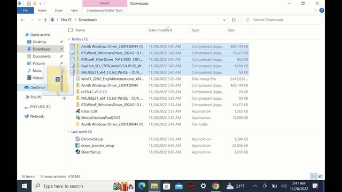Open Explorer help question mark icon

point(322,11)
